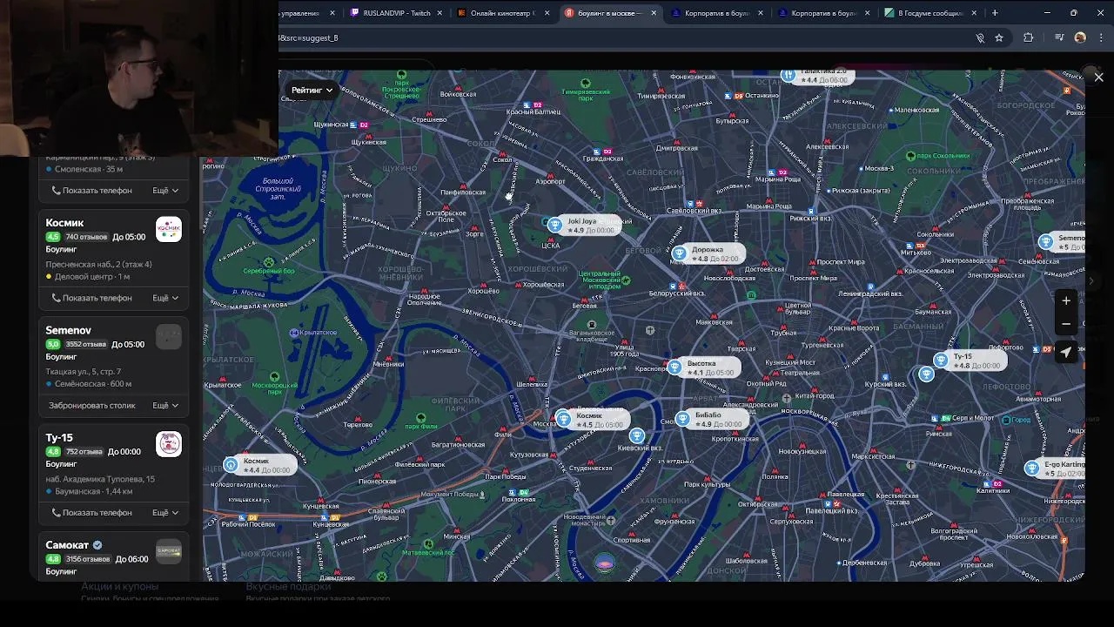Open the Космик listing title
The width and height of the screenshot is (1114, 627).
point(64,223)
